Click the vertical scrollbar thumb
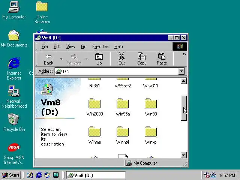 click(184, 108)
